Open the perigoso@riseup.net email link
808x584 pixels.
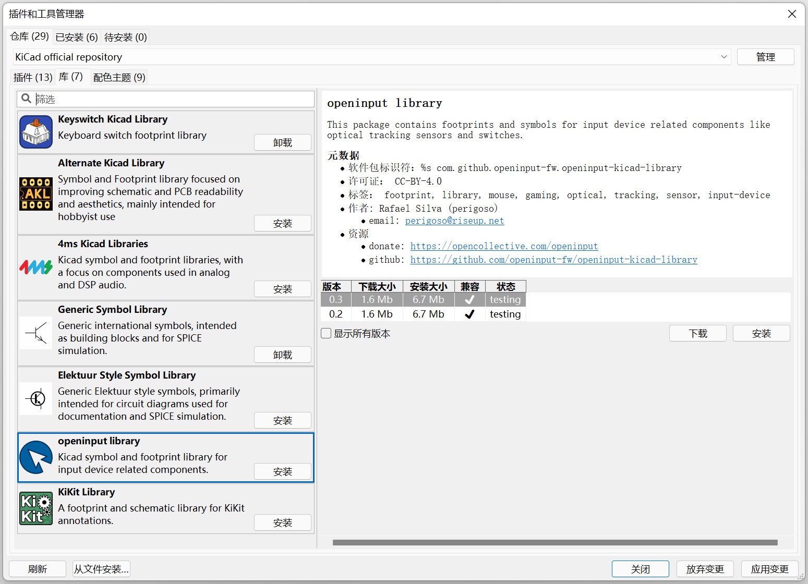(454, 221)
